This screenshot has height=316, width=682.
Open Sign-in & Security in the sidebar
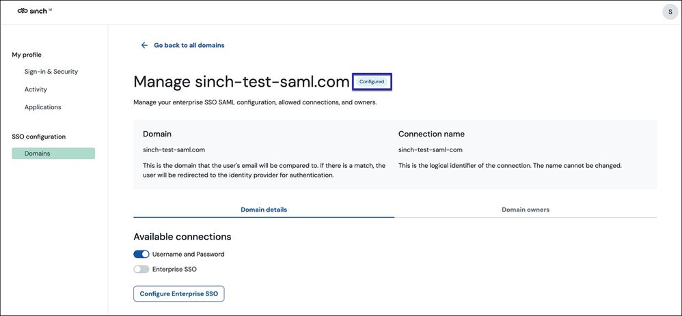[x=51, y=72]
